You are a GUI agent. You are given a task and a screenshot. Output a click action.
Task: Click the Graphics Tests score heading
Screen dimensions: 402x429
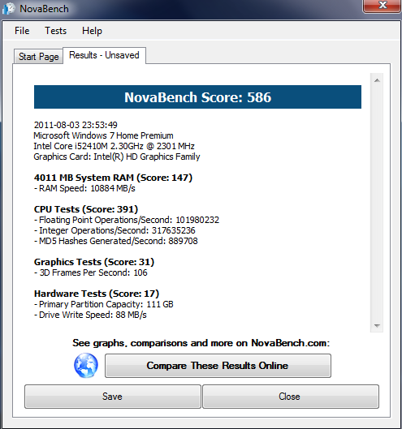pos(94,262)
